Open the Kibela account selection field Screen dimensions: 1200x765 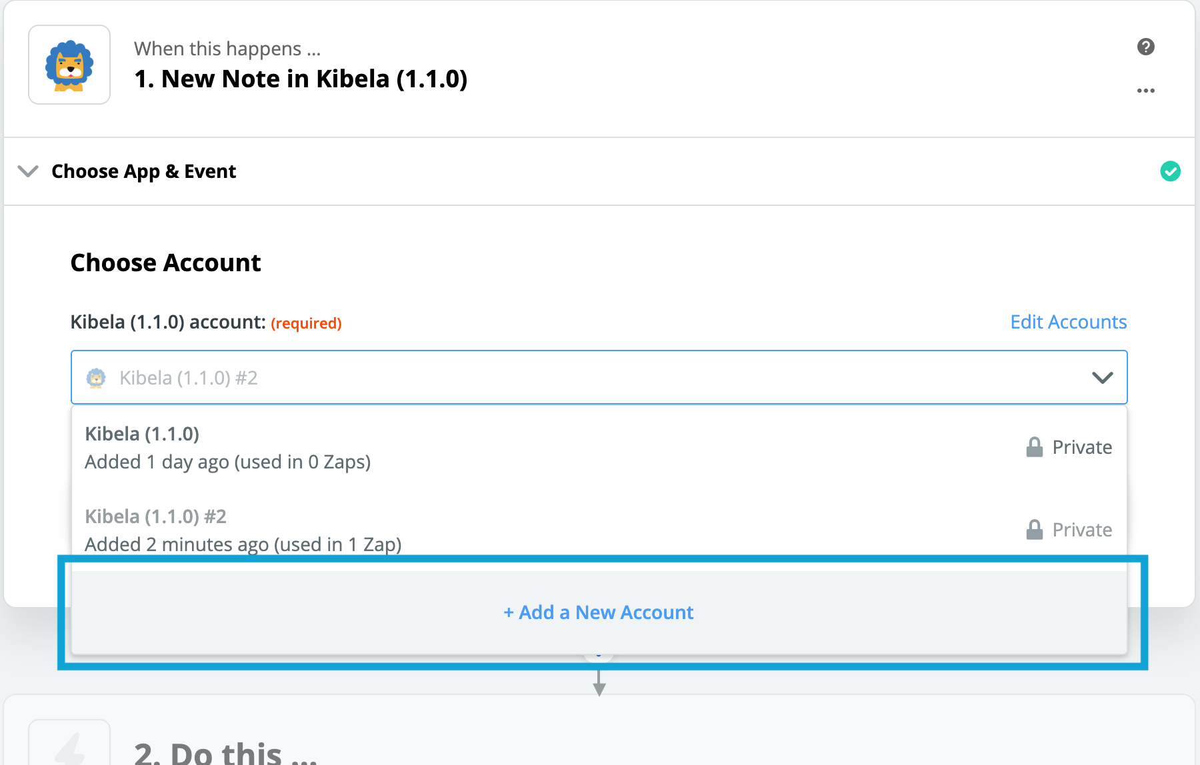pyautogui.click(x=587, y=378)
